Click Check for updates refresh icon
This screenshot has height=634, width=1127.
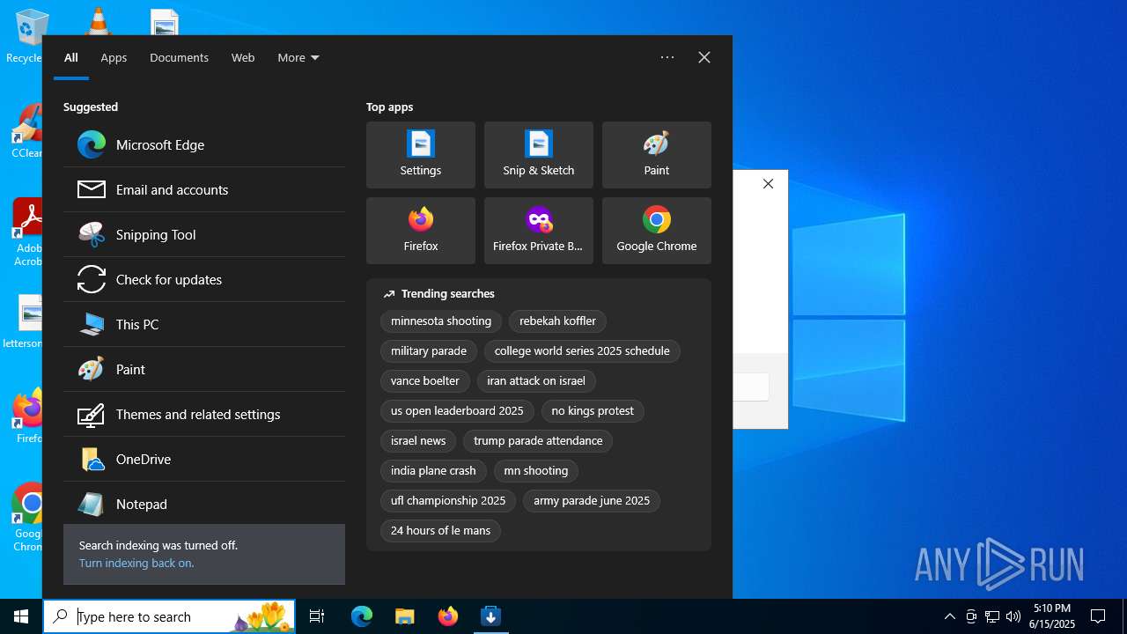click(92, 279)
